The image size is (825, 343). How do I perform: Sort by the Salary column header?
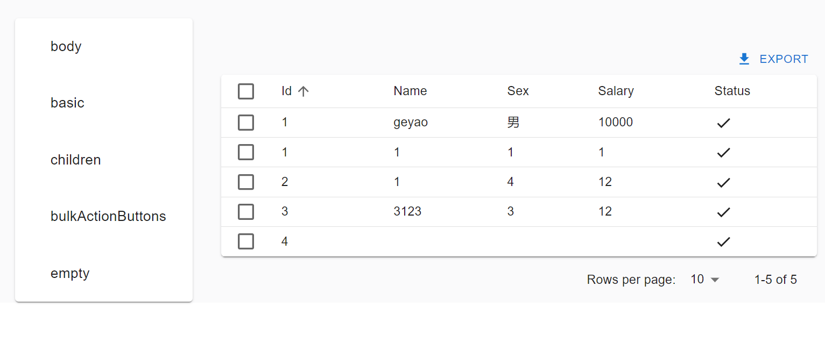pyautogui.click(x=616, y=91)
